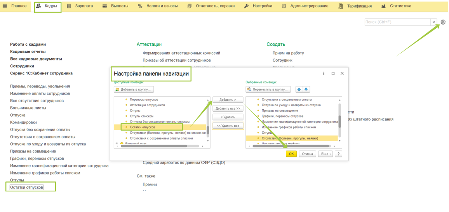Move selected command up with arrow icon

(299, 90)
